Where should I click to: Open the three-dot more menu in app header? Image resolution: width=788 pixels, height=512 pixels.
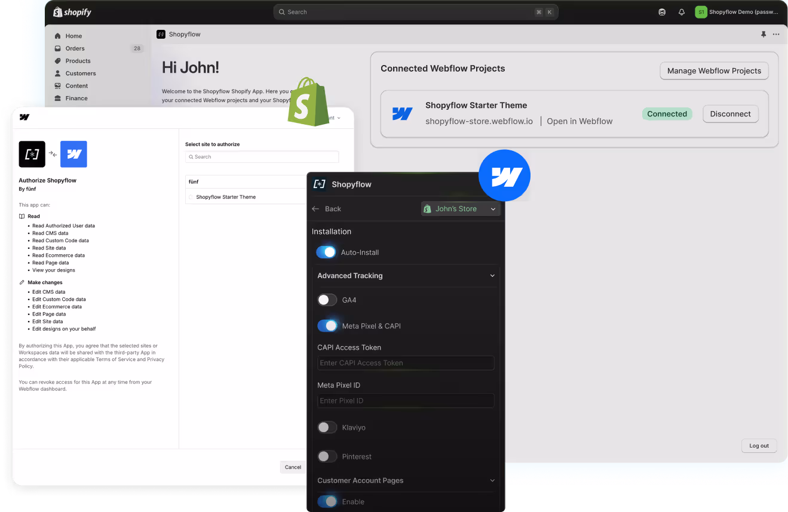(x=776, y=35)
